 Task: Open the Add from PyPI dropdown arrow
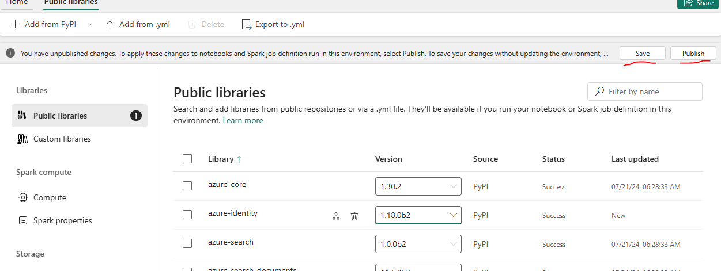pyautogui.click(x=89, y=24)
